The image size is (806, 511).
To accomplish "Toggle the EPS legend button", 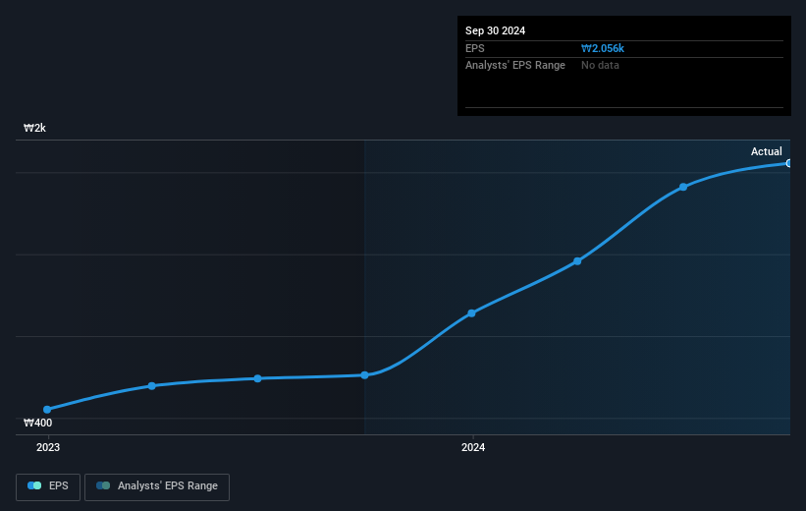I will coord(48,486).
